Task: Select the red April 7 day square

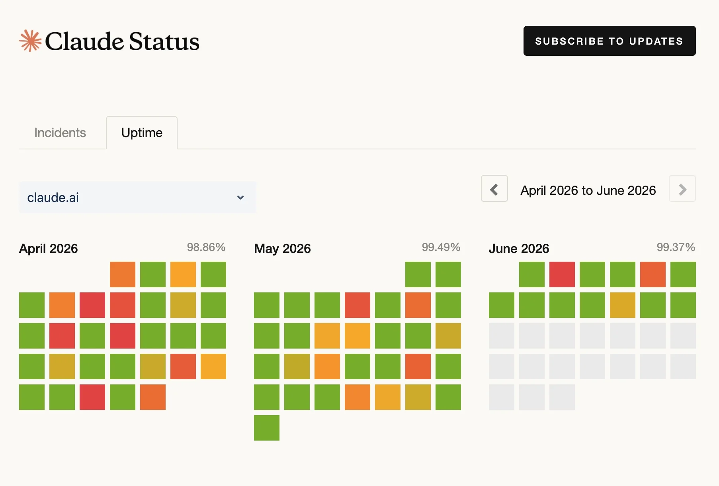Action: click(x=92, y=305)
